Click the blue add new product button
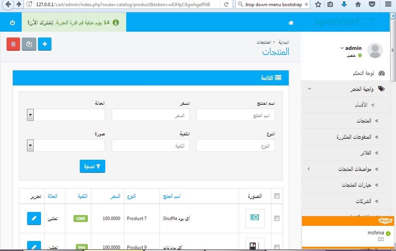 pyautogui.click(x=45, y=44)
